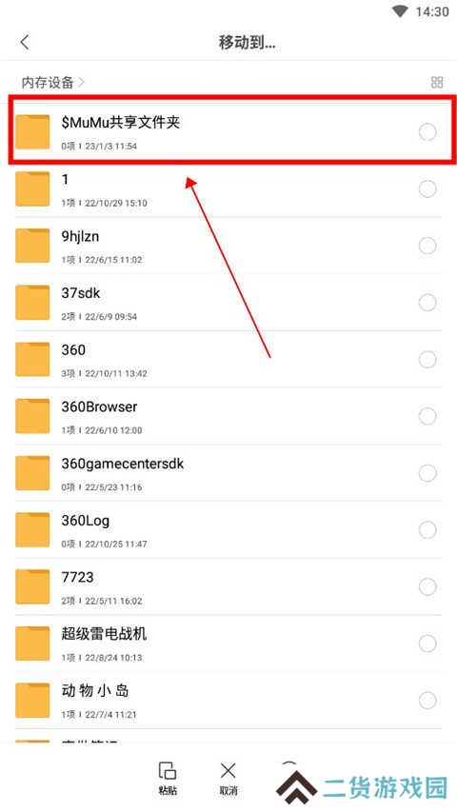Select radio button for folder 1
Screen dimensions: 457x812
[x=427, y=189]
